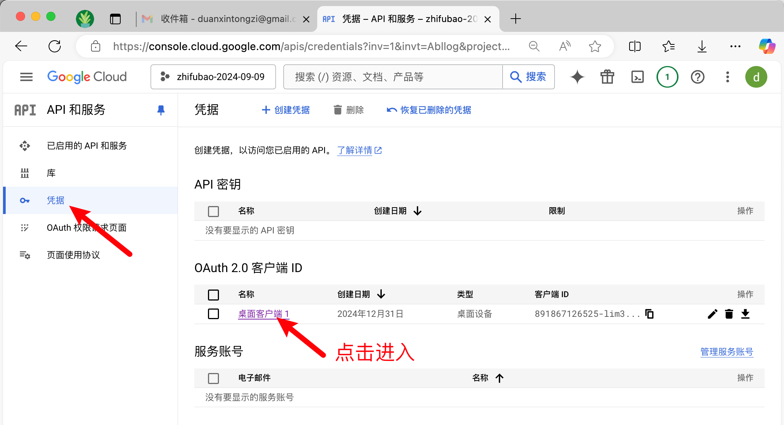Click the pencil edit icon for 桌面客户端 1

pos(712,314)
